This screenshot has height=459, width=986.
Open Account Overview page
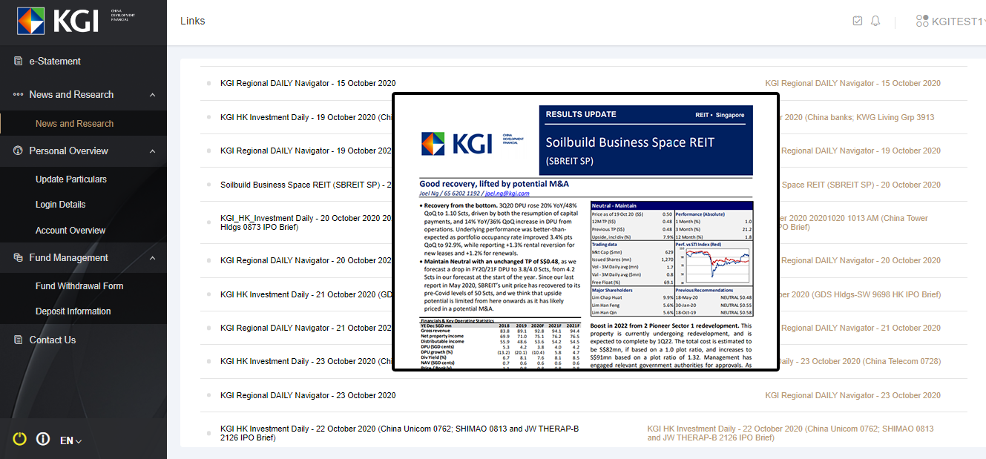pos(70,231)
